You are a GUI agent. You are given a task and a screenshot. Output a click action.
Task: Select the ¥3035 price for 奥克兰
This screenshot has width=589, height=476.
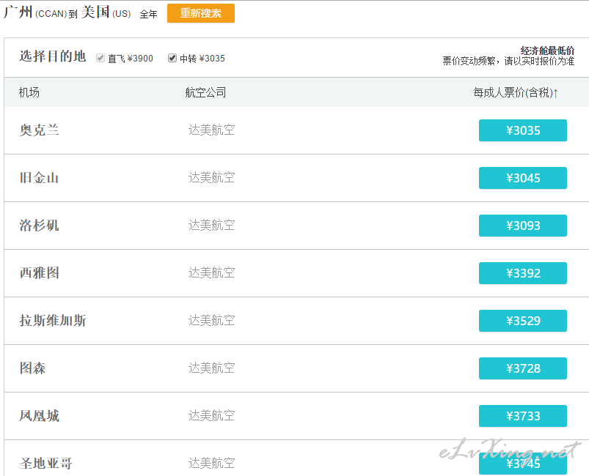pos(522,130)
